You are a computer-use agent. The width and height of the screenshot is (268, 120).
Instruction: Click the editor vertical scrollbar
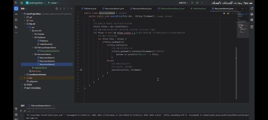click(x=236, y=73)
